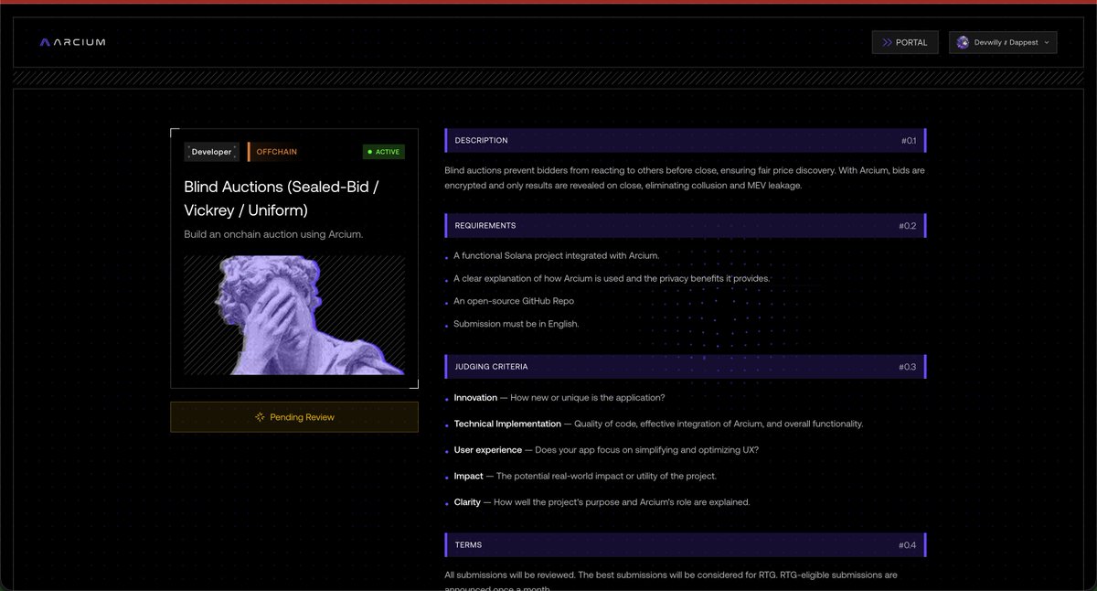Viewport: 1097px width, 591px height.
Task: Click the double-chevron icon in PORTAL button
Action: coord(886,42)
